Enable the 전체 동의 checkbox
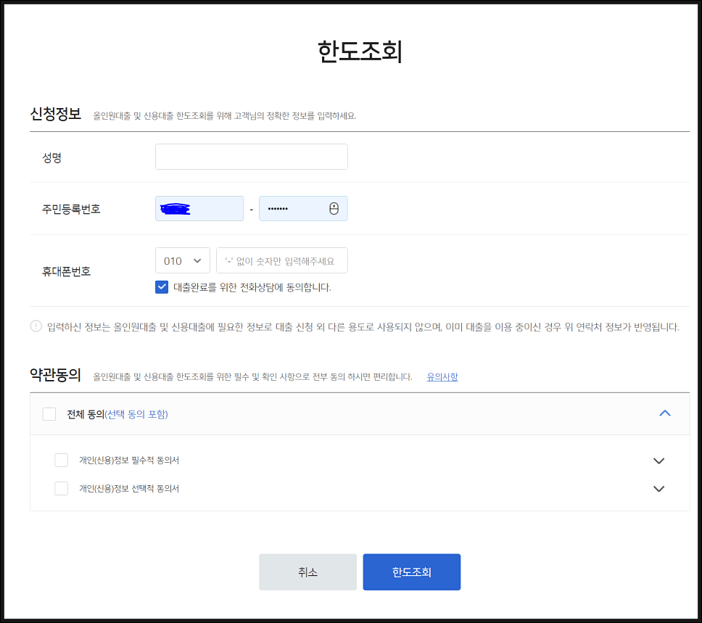This screenshot has height=623, width=702. pos(49,413)
